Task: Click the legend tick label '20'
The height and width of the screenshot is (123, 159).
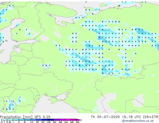Action: point(43,122)
